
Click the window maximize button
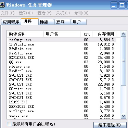click(122, 5)
